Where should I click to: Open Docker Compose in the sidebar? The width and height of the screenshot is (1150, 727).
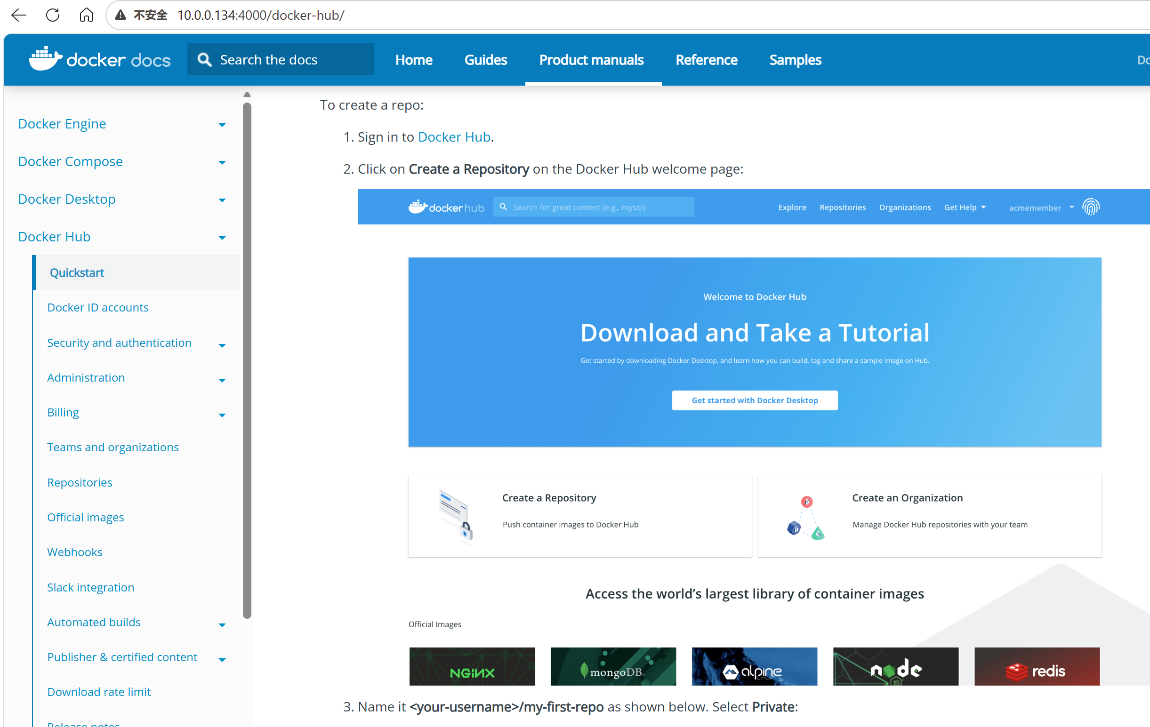point(70,161)
